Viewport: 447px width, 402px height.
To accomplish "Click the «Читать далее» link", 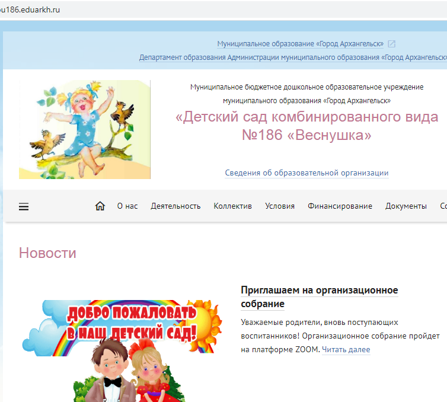I will [346, 350].
